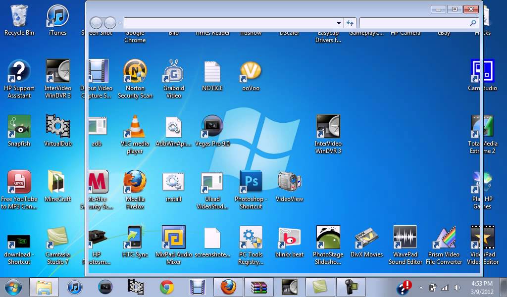
Task: Open Windows Explorer from the taskbar
Action: coord(44,287)
